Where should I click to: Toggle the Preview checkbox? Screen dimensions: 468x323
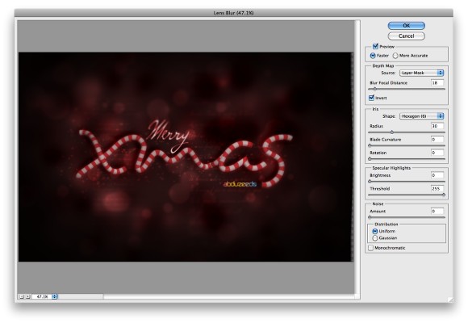375,46
